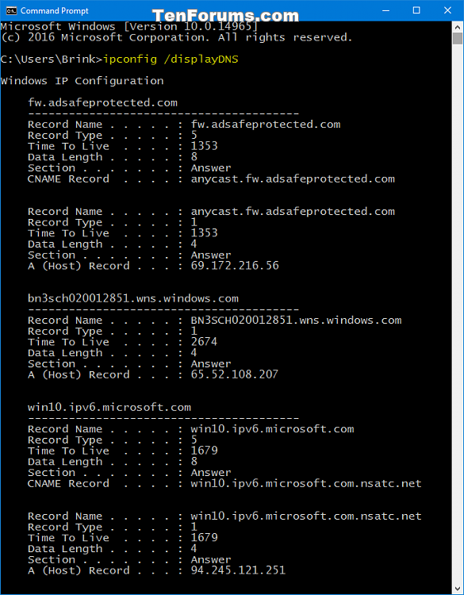The height and width of the screenshot is (595, 464).
Task: Close the Command Prompt window
Action: coord(447,10)
